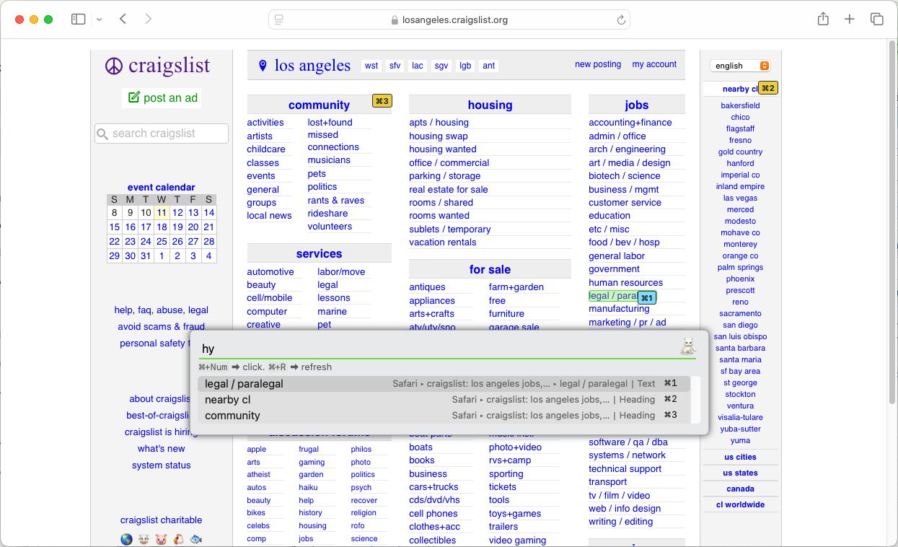Open the sidebar tab group dropdown chevron
The image size is (898, 547).
coord(99,19)
